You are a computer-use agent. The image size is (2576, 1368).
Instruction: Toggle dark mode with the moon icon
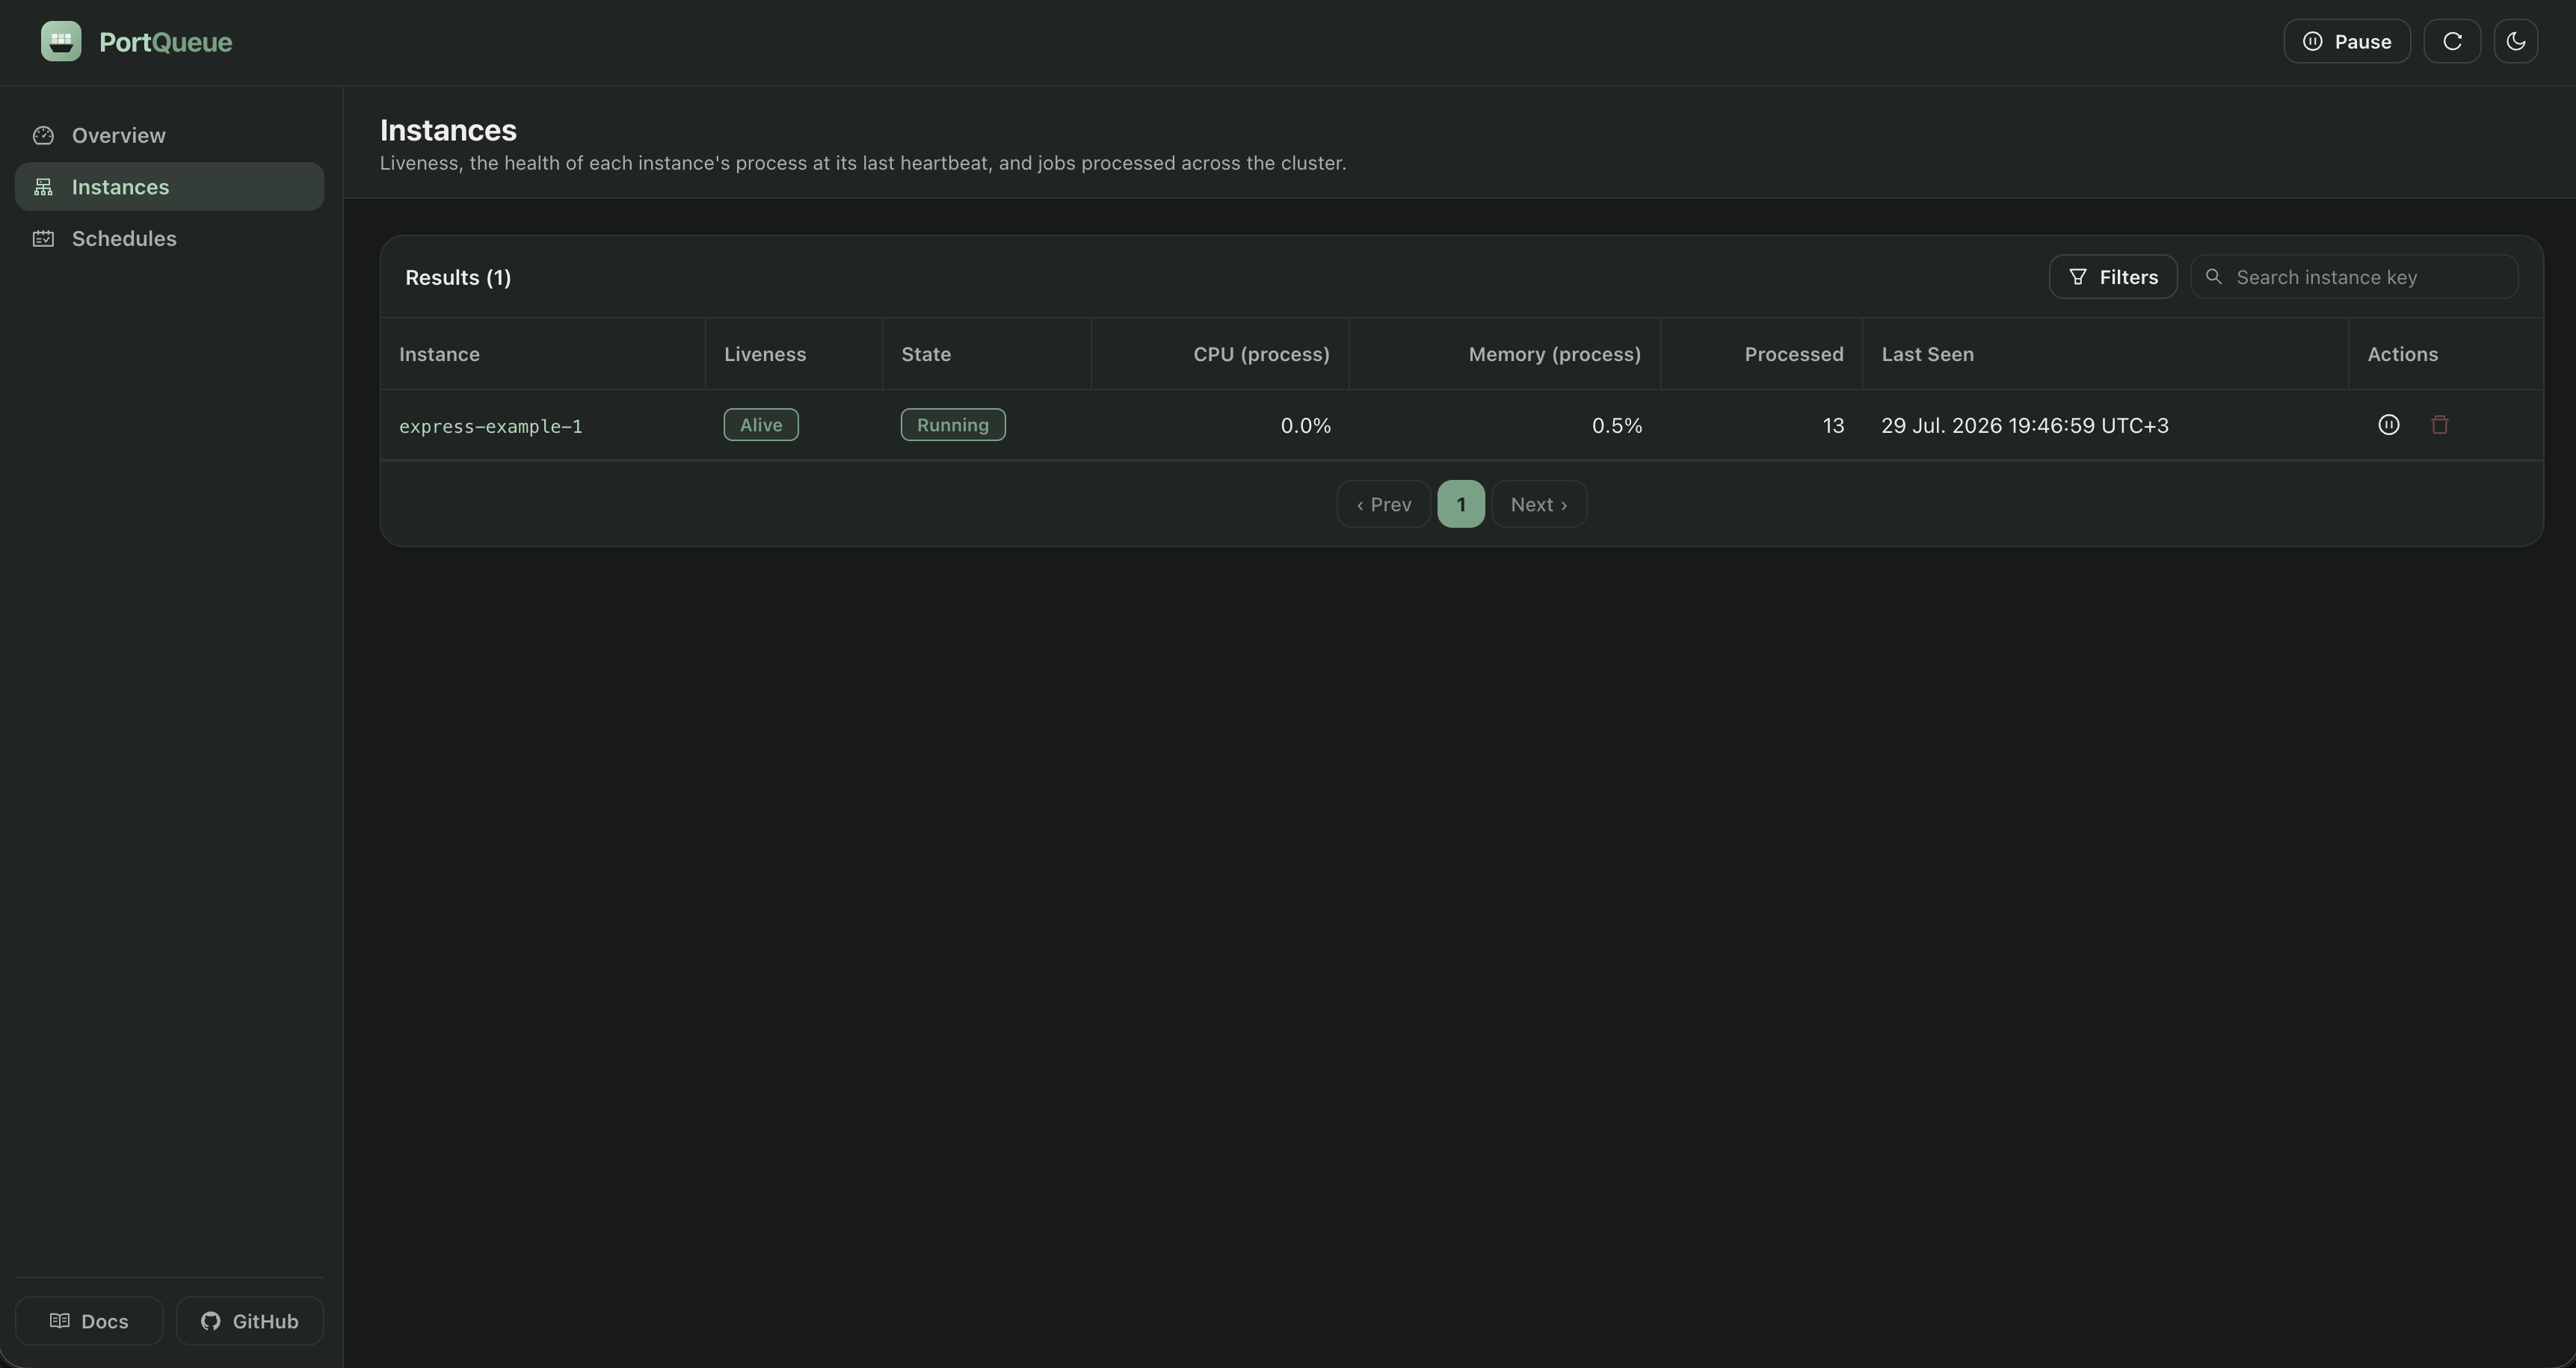click(x=2516, y=41)
